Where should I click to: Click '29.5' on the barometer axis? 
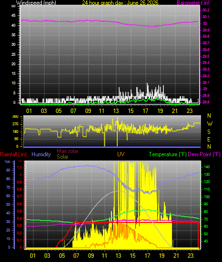tap(206, 56)
